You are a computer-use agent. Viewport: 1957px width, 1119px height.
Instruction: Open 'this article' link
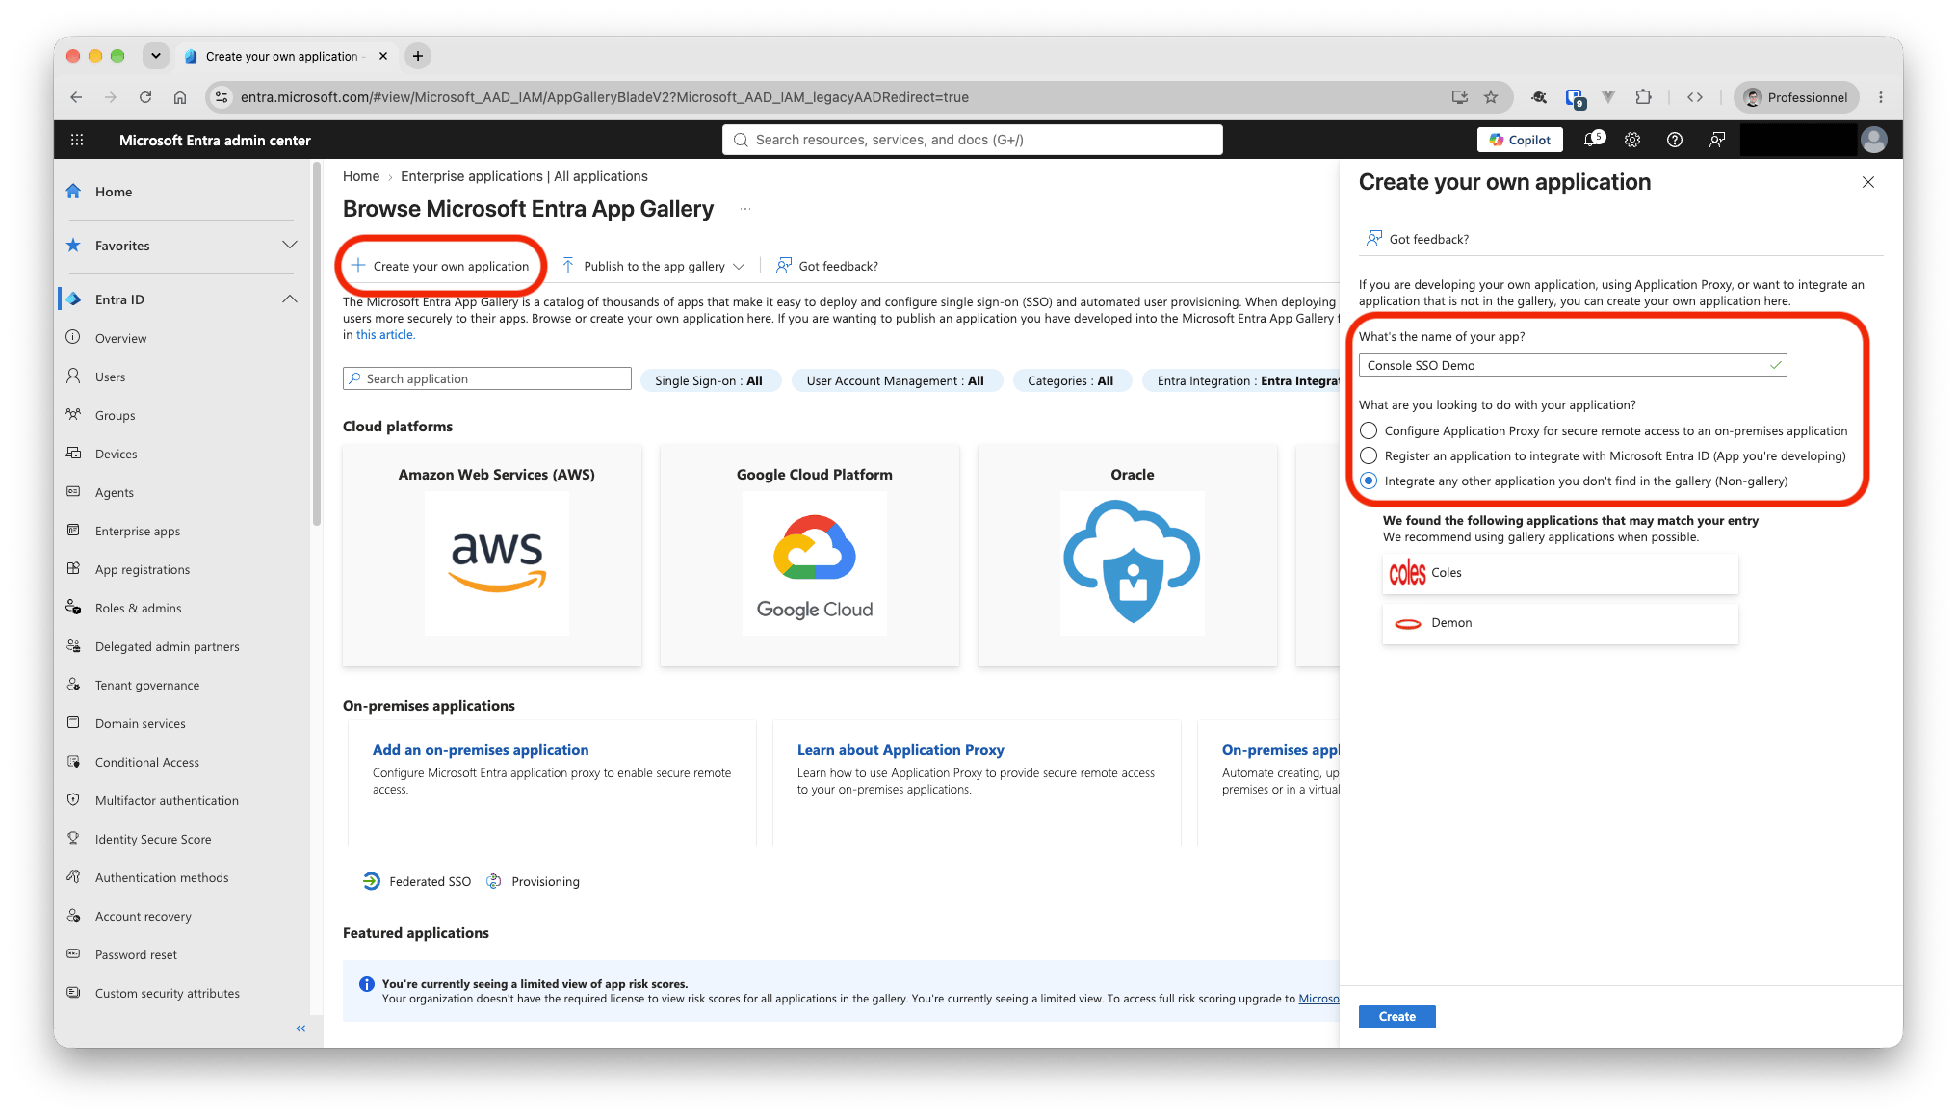384,335
